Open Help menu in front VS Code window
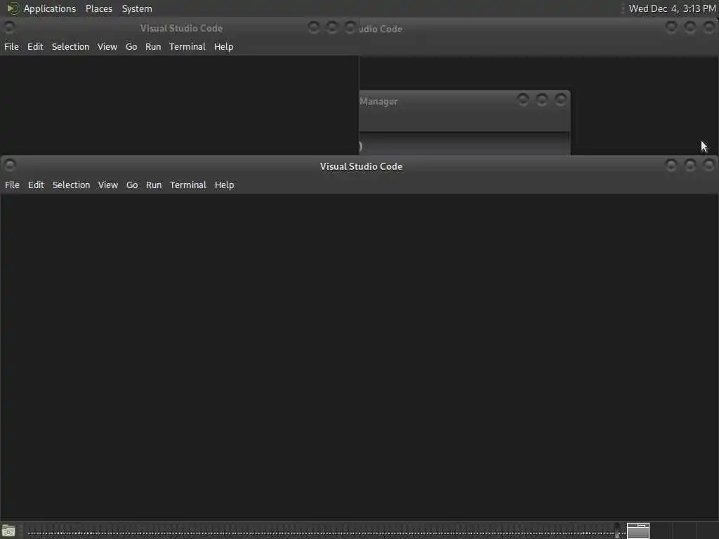Viewport: 719px width, 539px height. coord(224,185)
